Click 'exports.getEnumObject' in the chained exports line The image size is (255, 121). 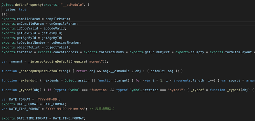149,52
